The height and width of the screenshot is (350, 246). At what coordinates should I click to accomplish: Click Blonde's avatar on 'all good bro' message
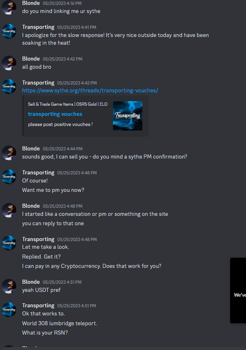(x=9, y=63)
